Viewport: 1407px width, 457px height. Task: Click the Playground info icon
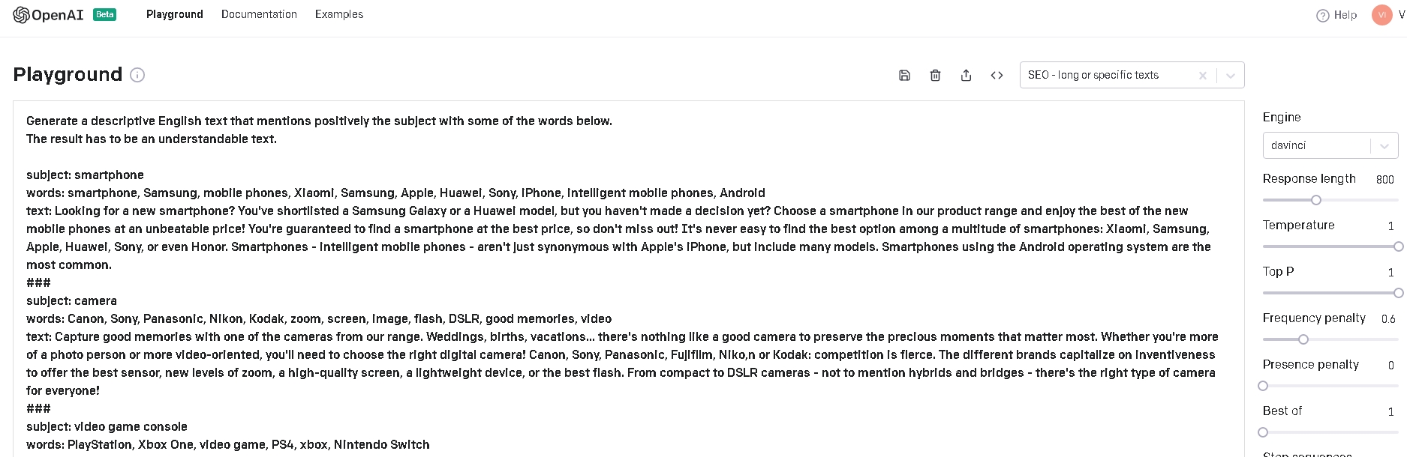click(137, 75)
